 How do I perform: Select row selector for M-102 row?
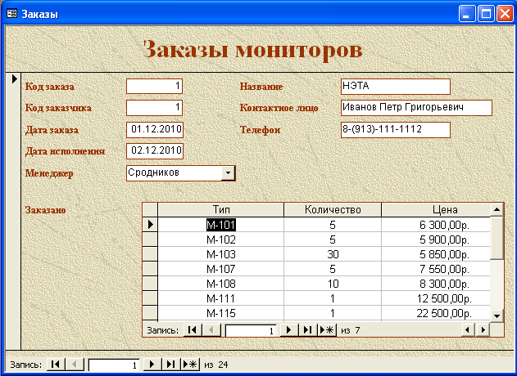(x=150, y=239)
